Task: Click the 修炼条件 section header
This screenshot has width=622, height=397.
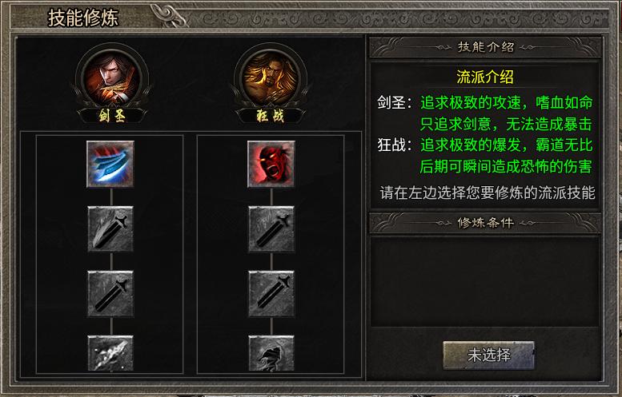Action: click(x=485, y=223)
